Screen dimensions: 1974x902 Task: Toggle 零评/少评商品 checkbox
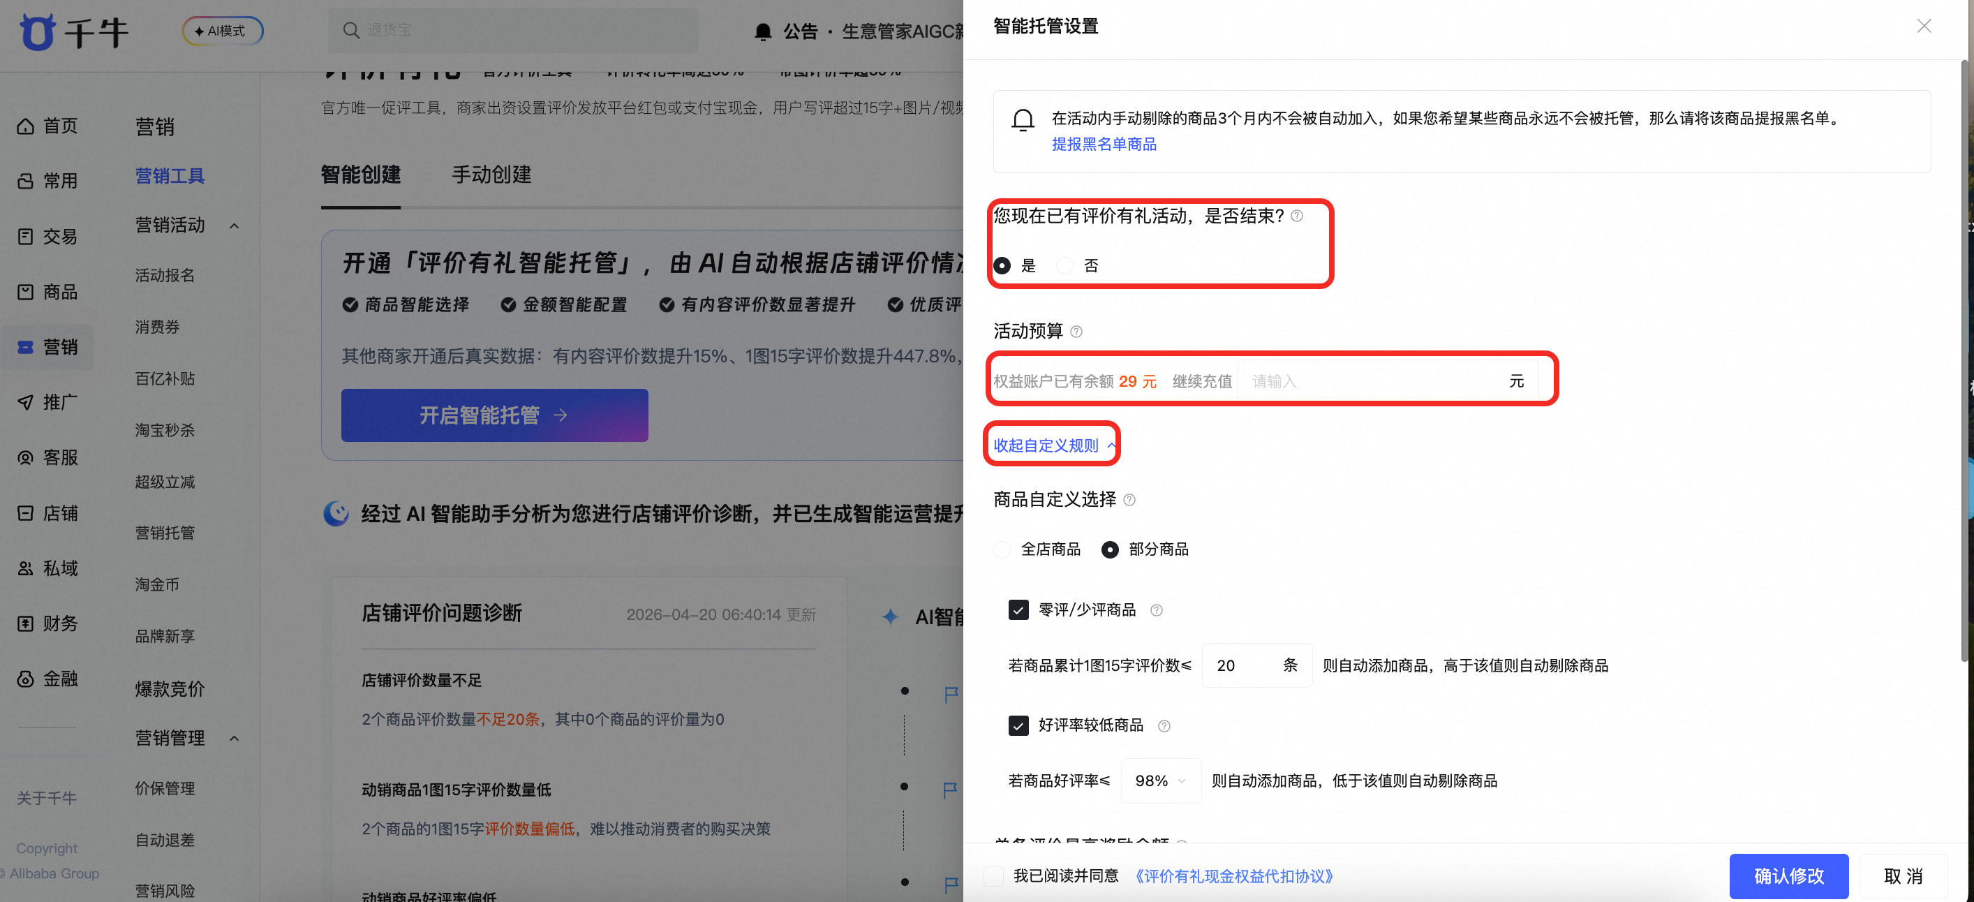(x=1018, y=610)
